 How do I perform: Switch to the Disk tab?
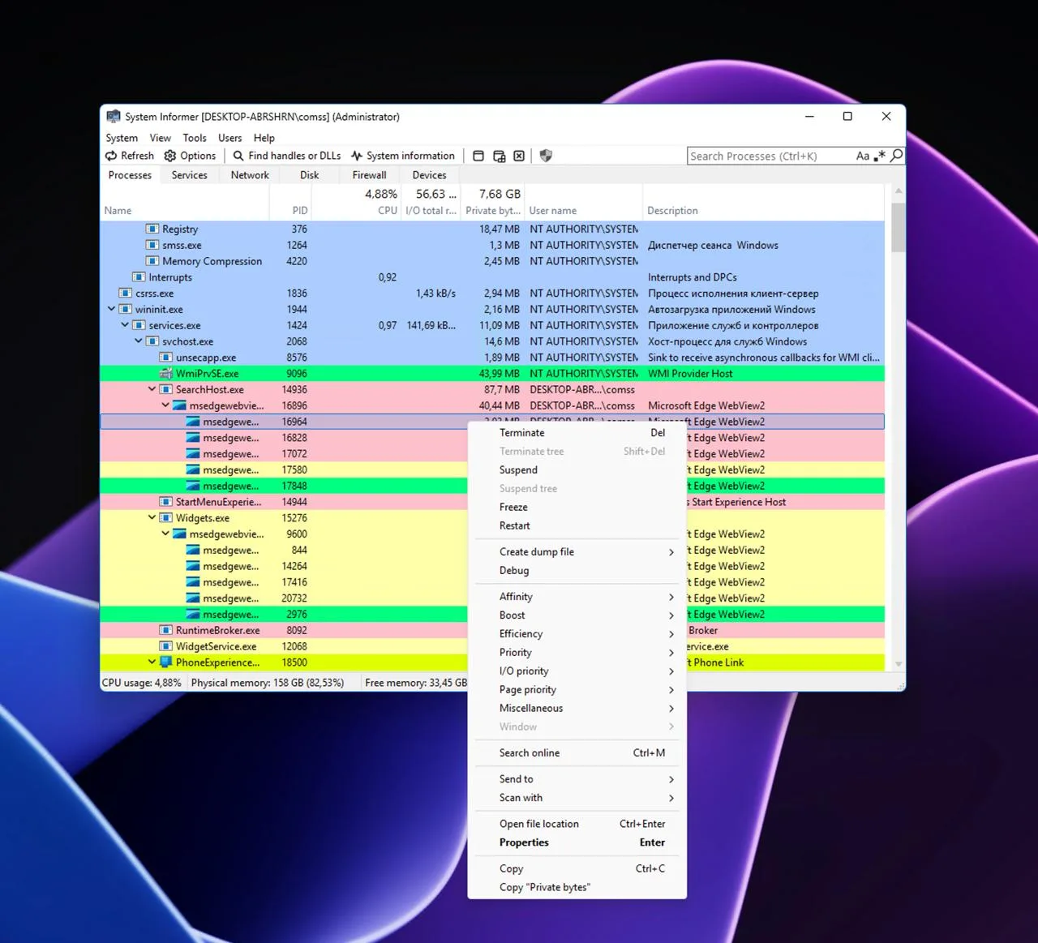click(310, 175)
